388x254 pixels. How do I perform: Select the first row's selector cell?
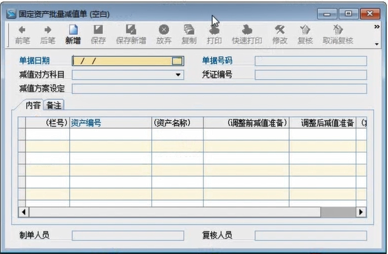click(x=22, y=135)
